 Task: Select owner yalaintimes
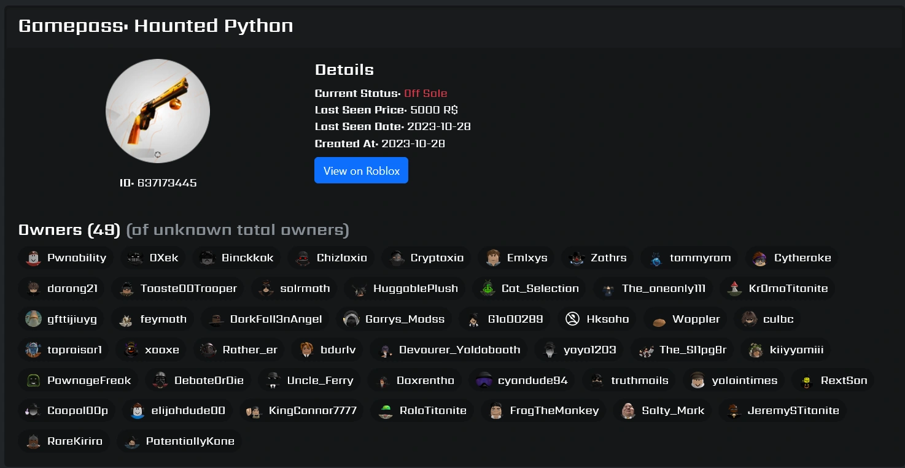[733, 380]
